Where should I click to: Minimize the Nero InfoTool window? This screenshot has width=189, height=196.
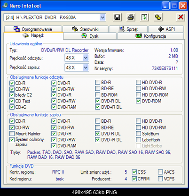pyautogui.click(x=165, y=6)
